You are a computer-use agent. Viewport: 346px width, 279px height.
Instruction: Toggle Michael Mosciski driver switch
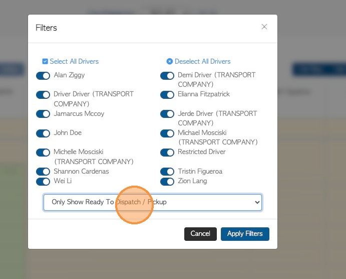click(167, 133)
